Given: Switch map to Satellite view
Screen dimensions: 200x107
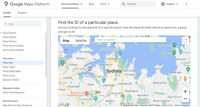Looking at the screenshot, I should [81, 41].
